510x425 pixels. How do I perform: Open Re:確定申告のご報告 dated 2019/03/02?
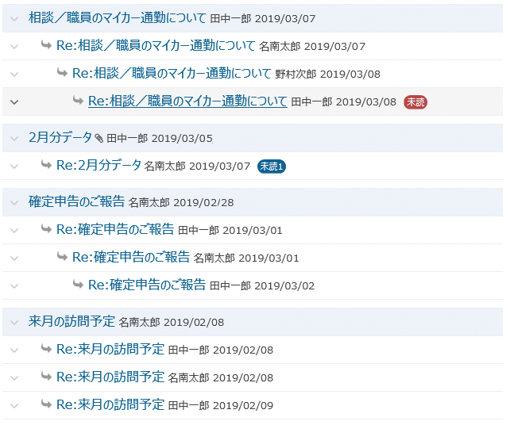click(x=147, y=285)
